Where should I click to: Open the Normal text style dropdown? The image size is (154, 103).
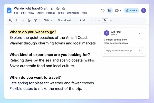tap(66, 20)
